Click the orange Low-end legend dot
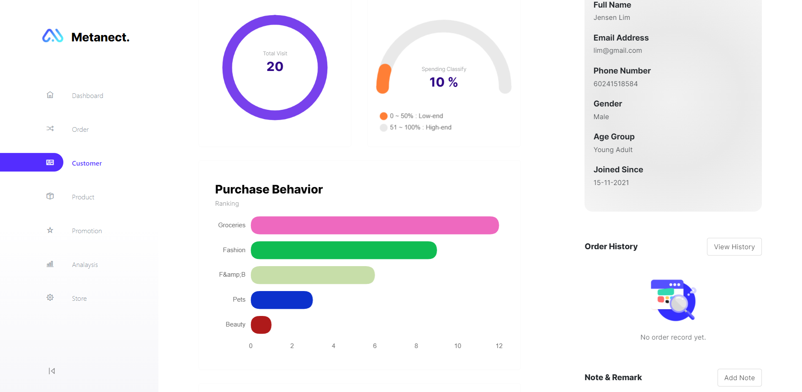This screenshot has width=802, height=392. click(383, 116)
